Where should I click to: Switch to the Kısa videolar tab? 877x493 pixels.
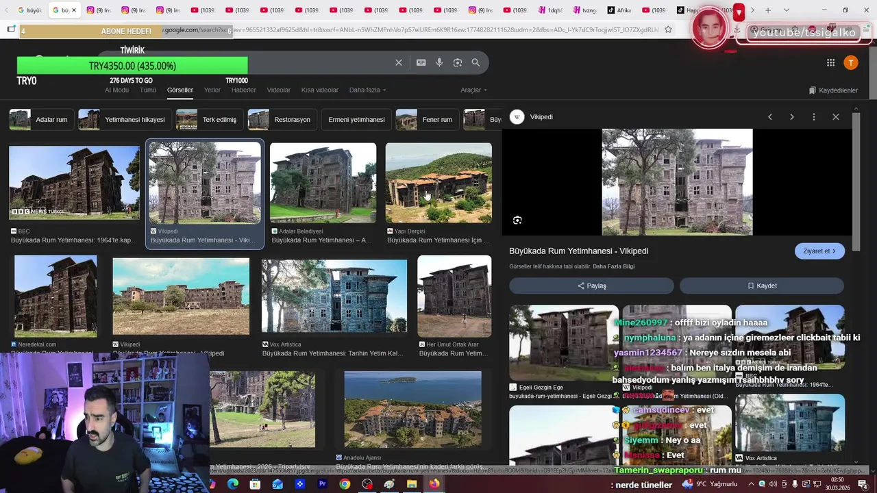coord(320,90)
